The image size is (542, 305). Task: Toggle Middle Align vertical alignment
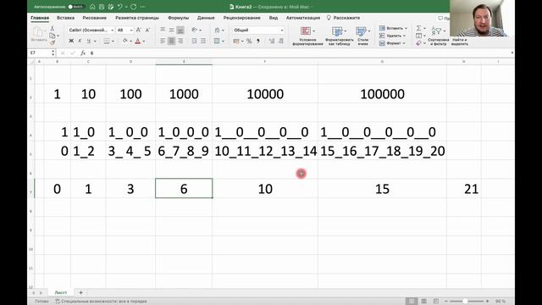pos(171,30)
